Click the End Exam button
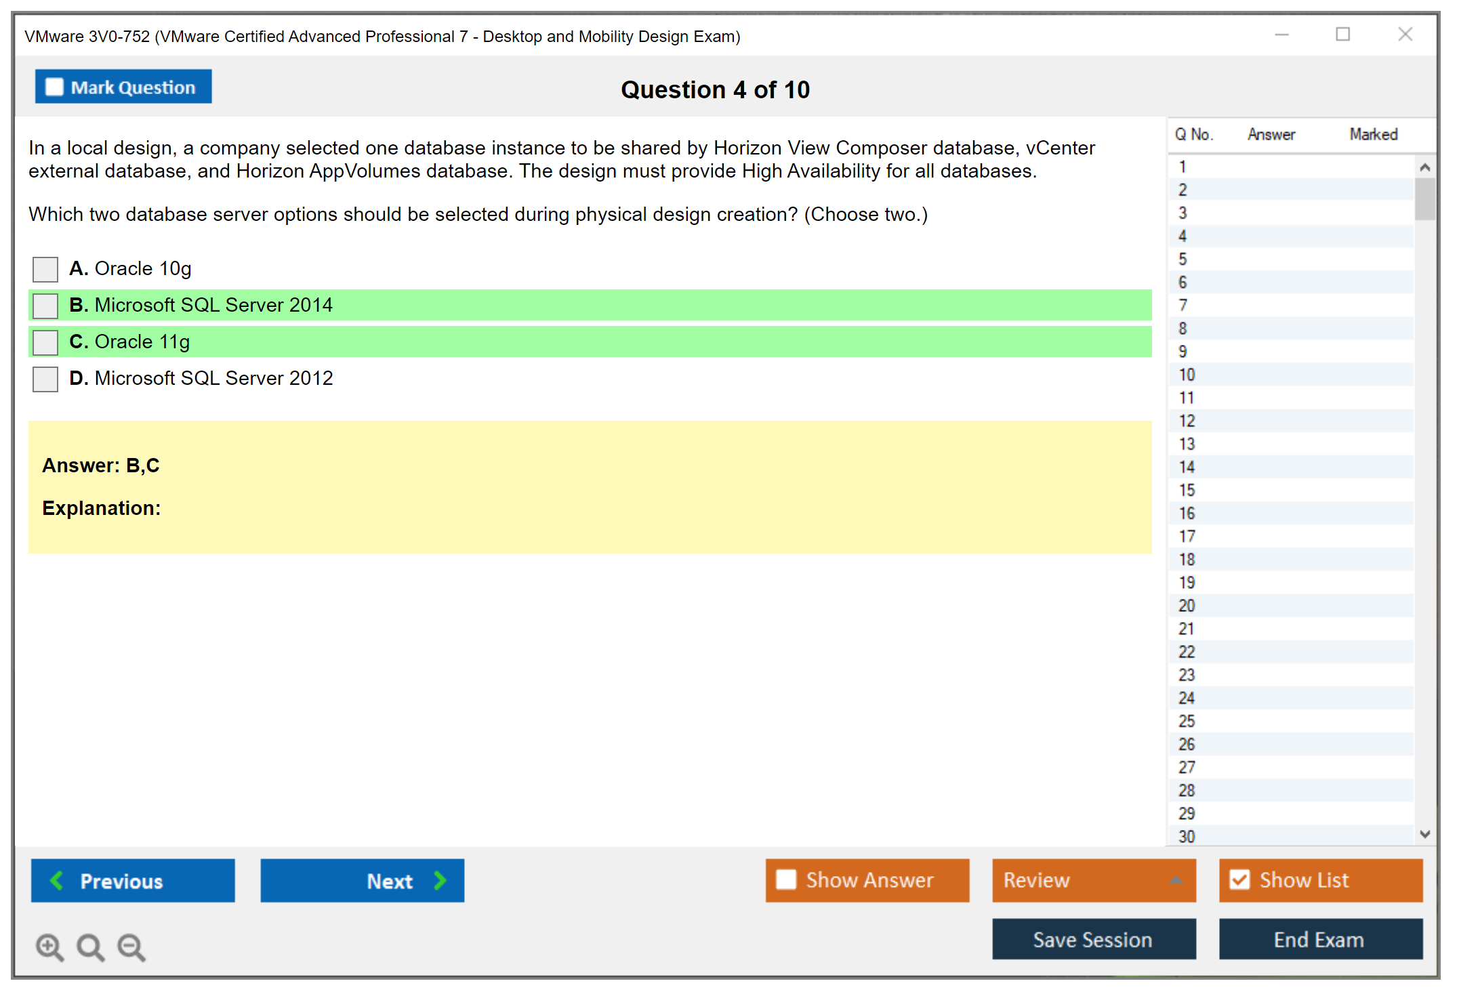Image resolution: width=1457 pixels, height=996 pixels. pyautogui.click(x=1319, y=940)
